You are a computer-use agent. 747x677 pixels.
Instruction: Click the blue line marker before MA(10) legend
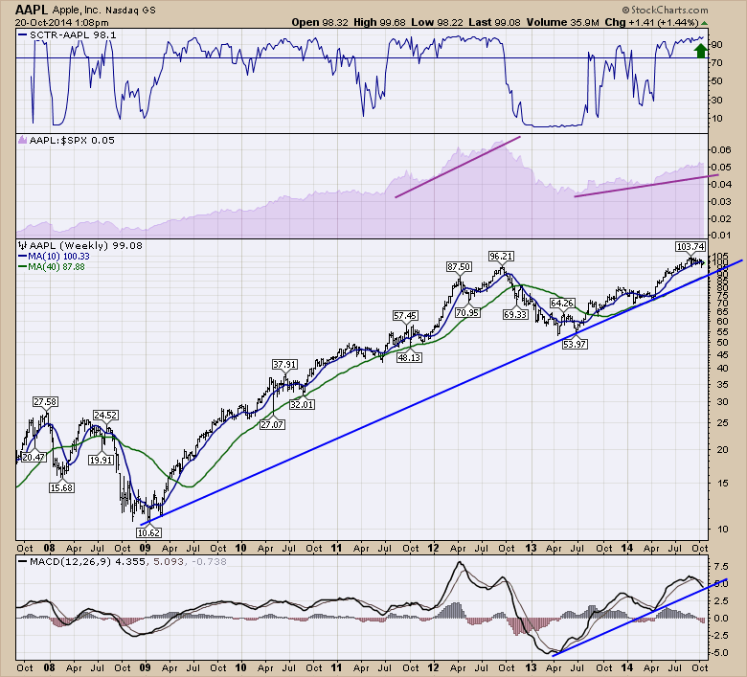(x=22, y=256)
